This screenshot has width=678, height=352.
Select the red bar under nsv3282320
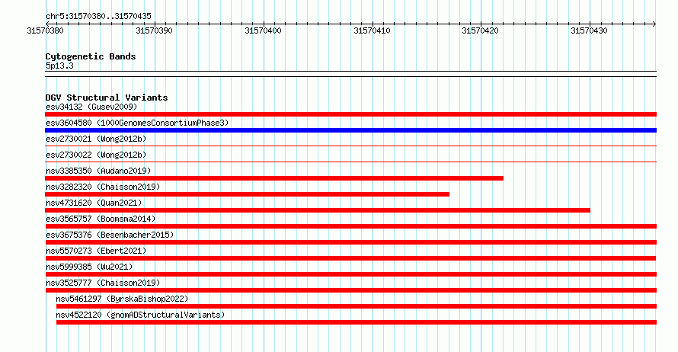248,194
